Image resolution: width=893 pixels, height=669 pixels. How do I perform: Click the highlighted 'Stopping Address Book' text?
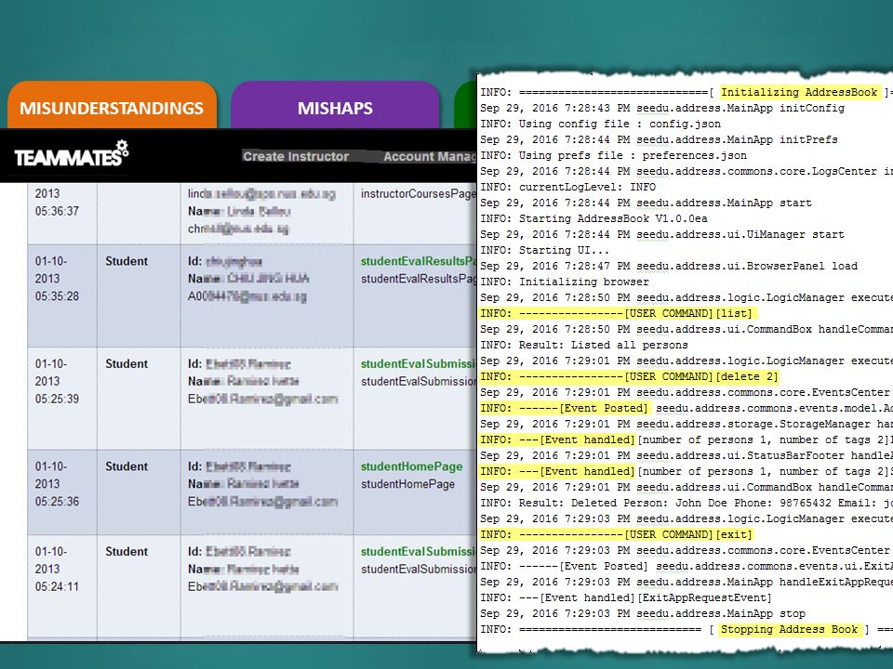(x=789, y=630)
